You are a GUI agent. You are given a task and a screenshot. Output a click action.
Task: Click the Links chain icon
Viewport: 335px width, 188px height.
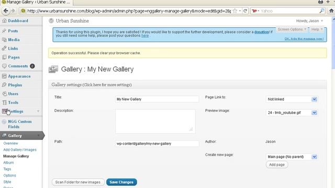[4, 49]
